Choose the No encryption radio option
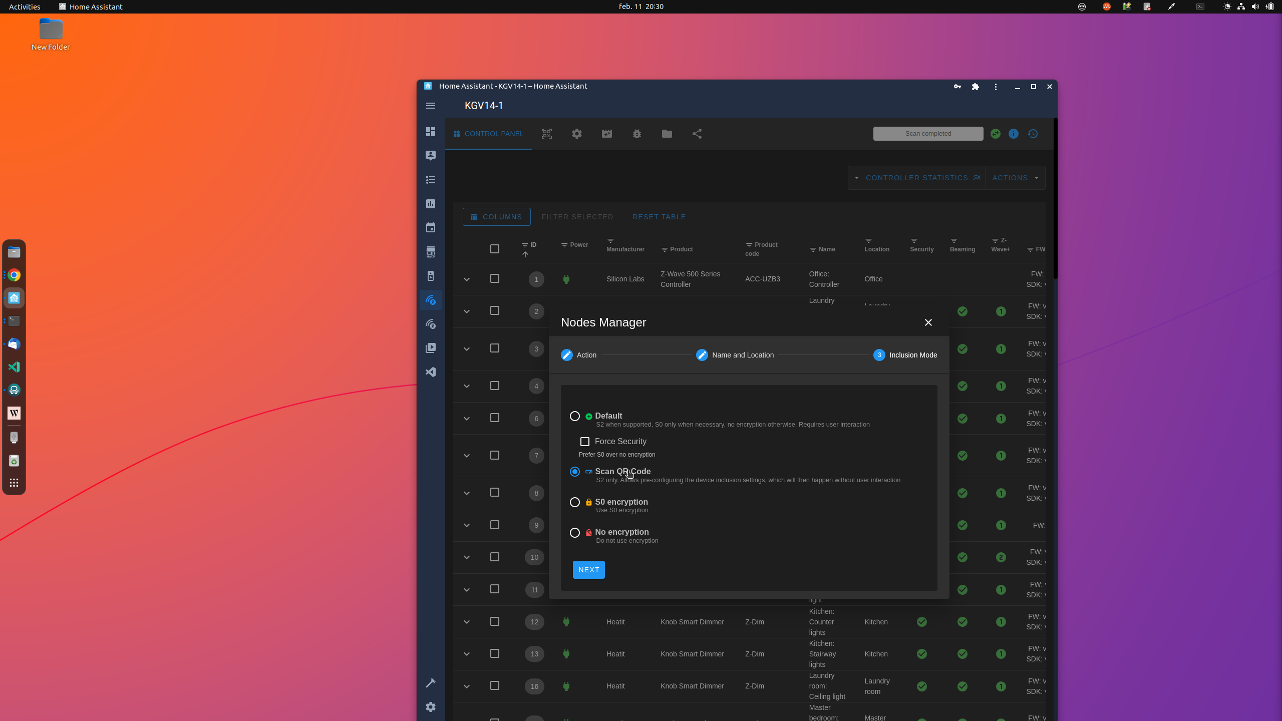Viewport: 1282px width, 721px height. (574, 533)
